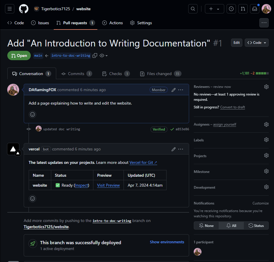Select the None notification option
Viewport: 274px width, 262px height.
pyautogui.click(x=206, y=225)
